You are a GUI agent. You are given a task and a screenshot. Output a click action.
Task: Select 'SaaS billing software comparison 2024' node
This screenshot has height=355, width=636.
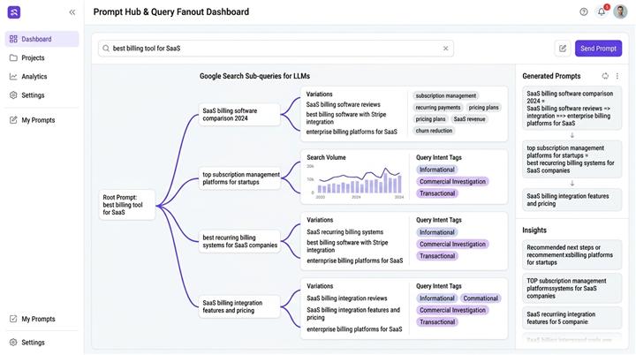coord(239,115)
